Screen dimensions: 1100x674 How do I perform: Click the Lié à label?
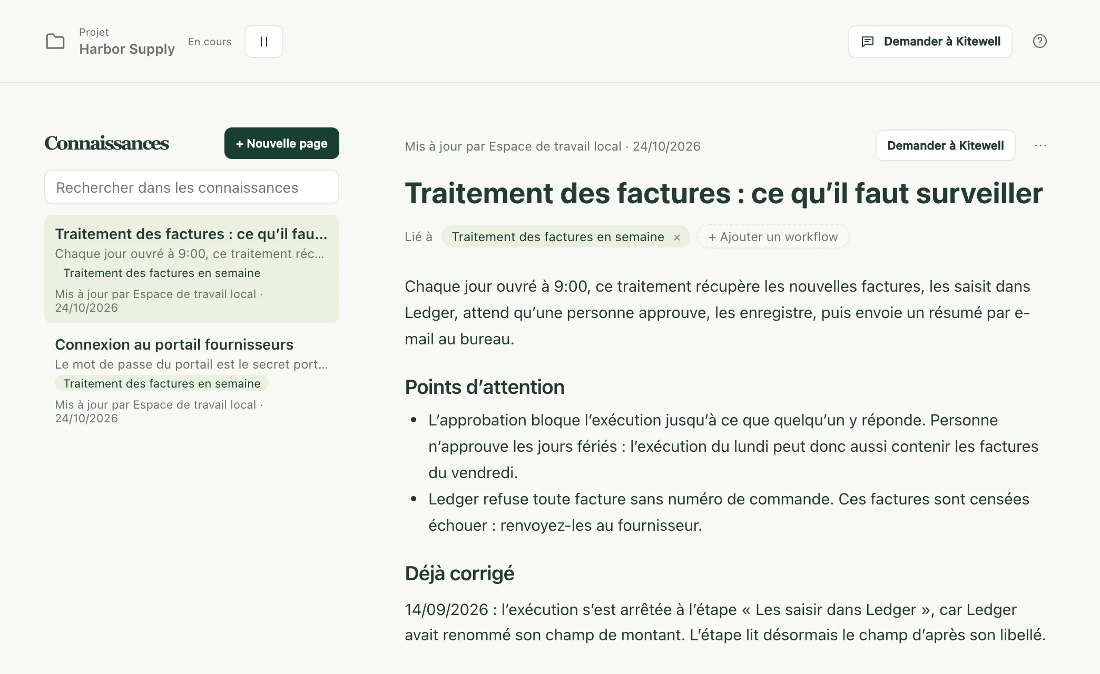[x=418, y=237]
